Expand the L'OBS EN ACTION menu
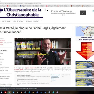The width and height of the screenshot is (94, 94). (x=19, y=21)
